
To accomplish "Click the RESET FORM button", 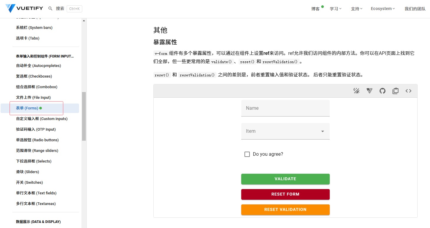I will pyautogui.click(x=285, y=194).
